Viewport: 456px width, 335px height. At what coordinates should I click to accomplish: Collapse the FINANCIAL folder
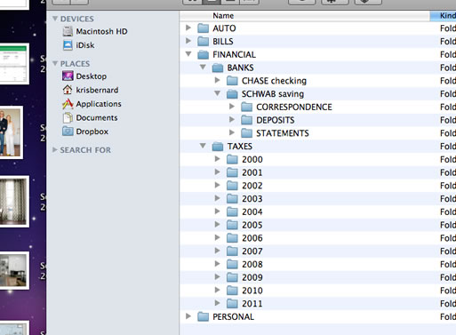tap(188, 54)
